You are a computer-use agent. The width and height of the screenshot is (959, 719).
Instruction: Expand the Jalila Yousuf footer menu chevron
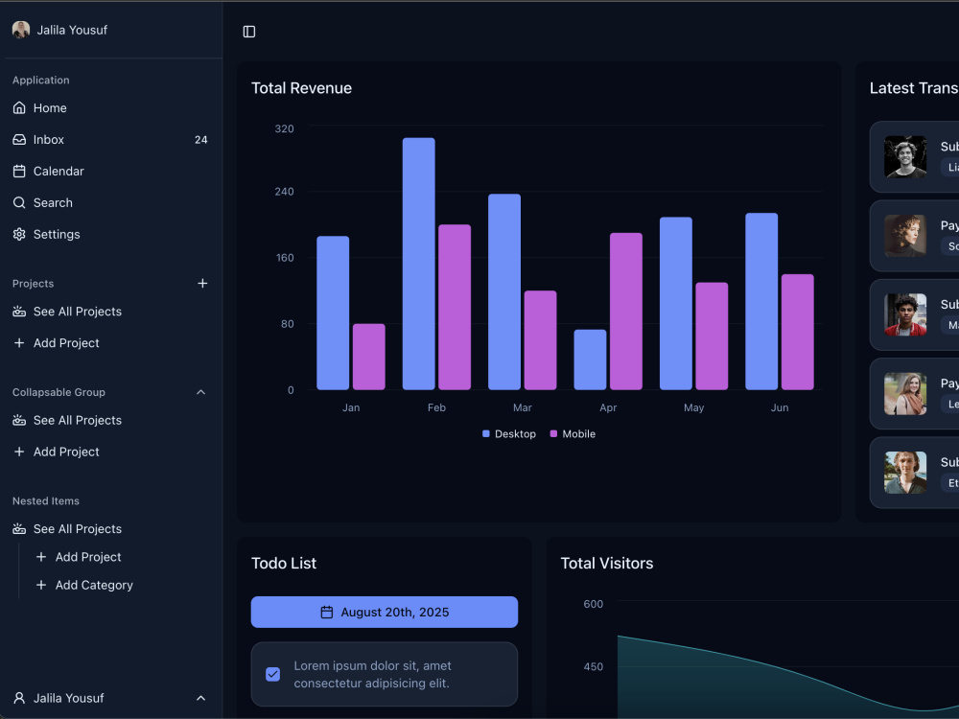click(x=200, y=698)
